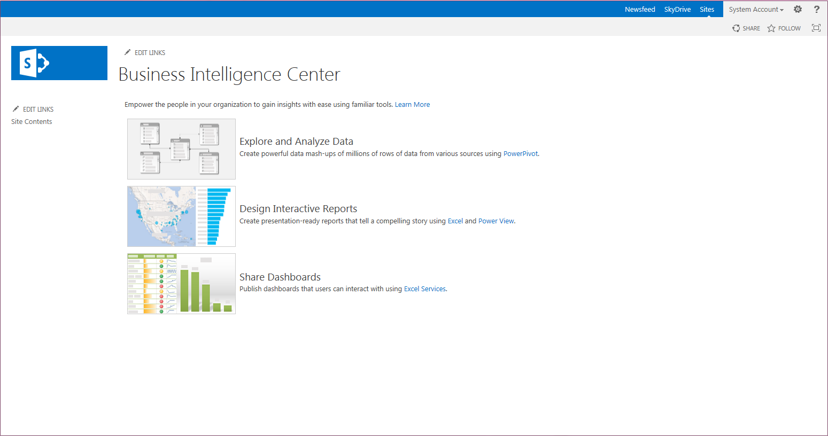
Task: Click the focus on content icon
Action: [x=816, y=28]
